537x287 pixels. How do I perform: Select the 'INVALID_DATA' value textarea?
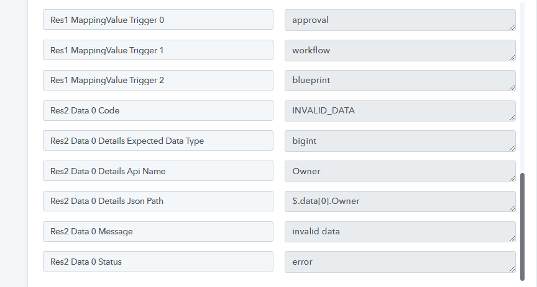point(400,111)
